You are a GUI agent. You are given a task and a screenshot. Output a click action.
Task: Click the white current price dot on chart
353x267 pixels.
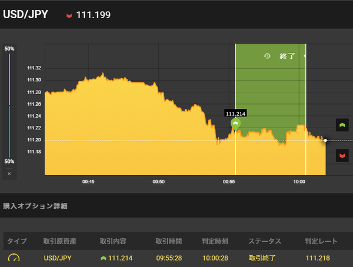pos(325,141)
